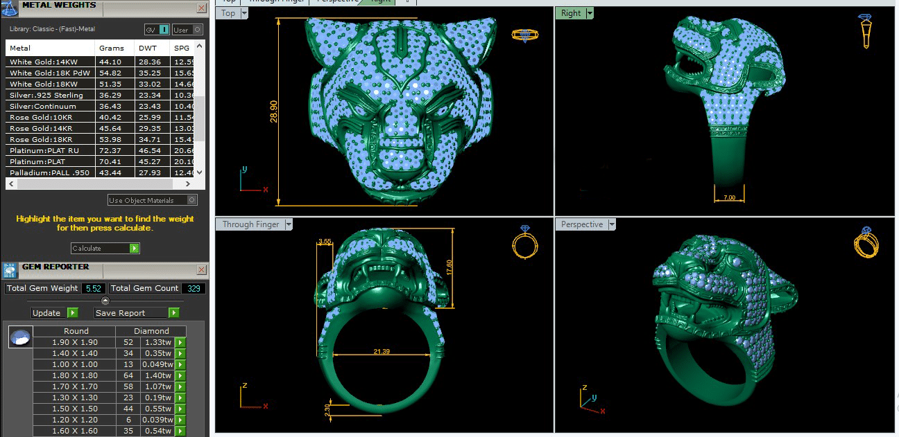This screenshot has width=899, height=437.
Task: Open the Top viewport dropdown arrow
Action: coord(243,13)
